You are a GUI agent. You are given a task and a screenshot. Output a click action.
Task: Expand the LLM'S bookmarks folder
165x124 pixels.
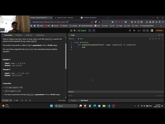point(127,26)
